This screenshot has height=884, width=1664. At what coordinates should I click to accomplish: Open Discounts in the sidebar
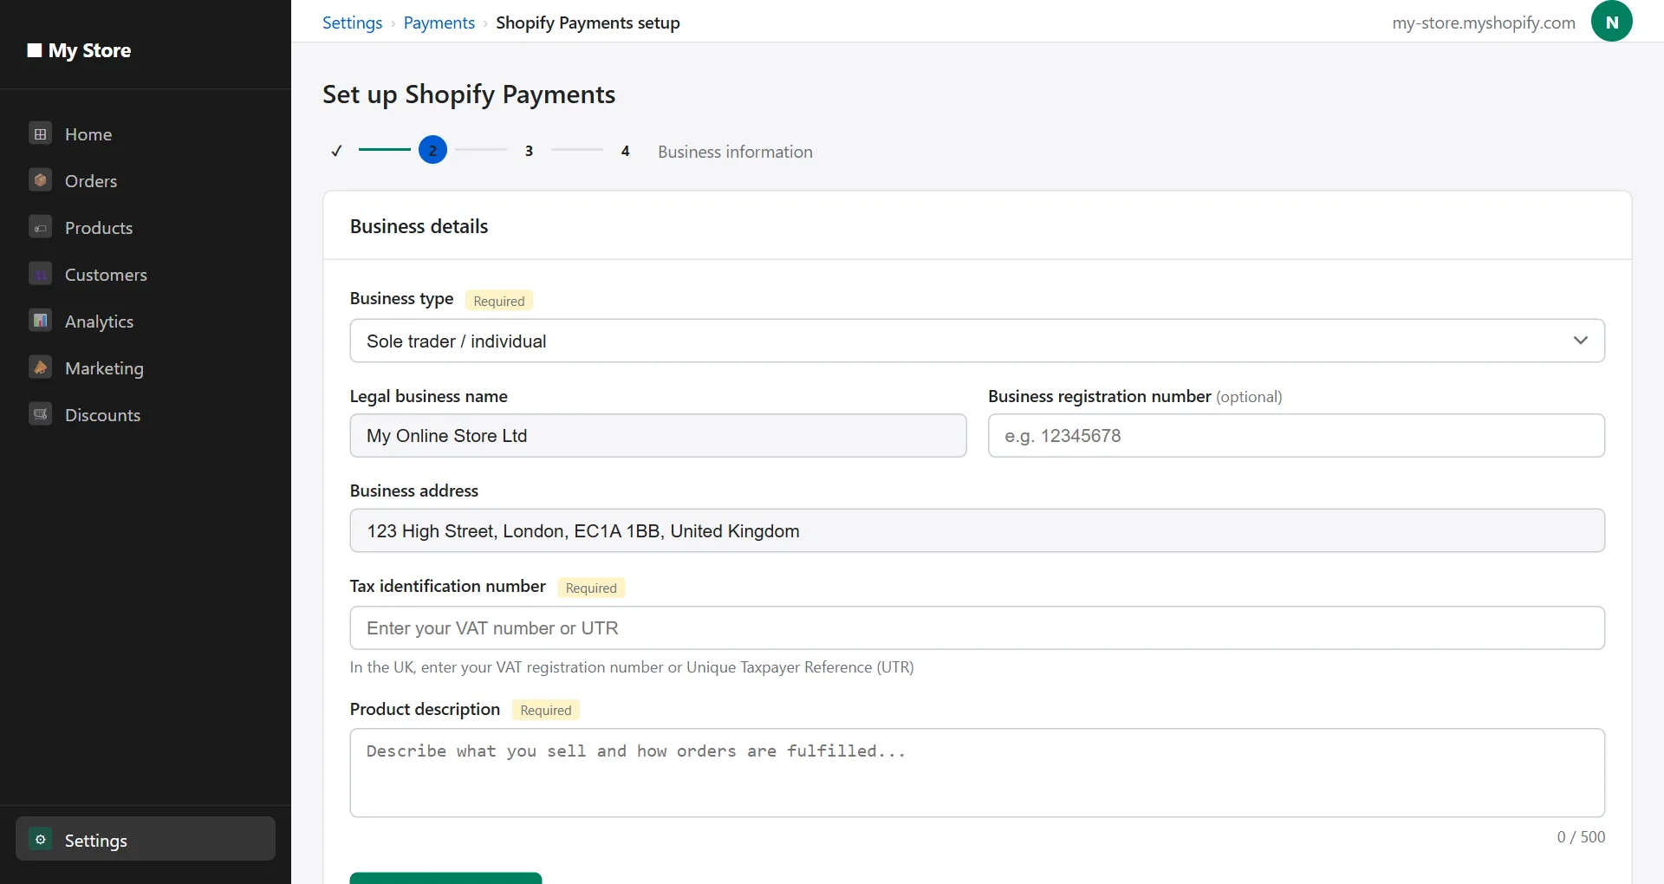pyautogui.click(x=146, y=415)
